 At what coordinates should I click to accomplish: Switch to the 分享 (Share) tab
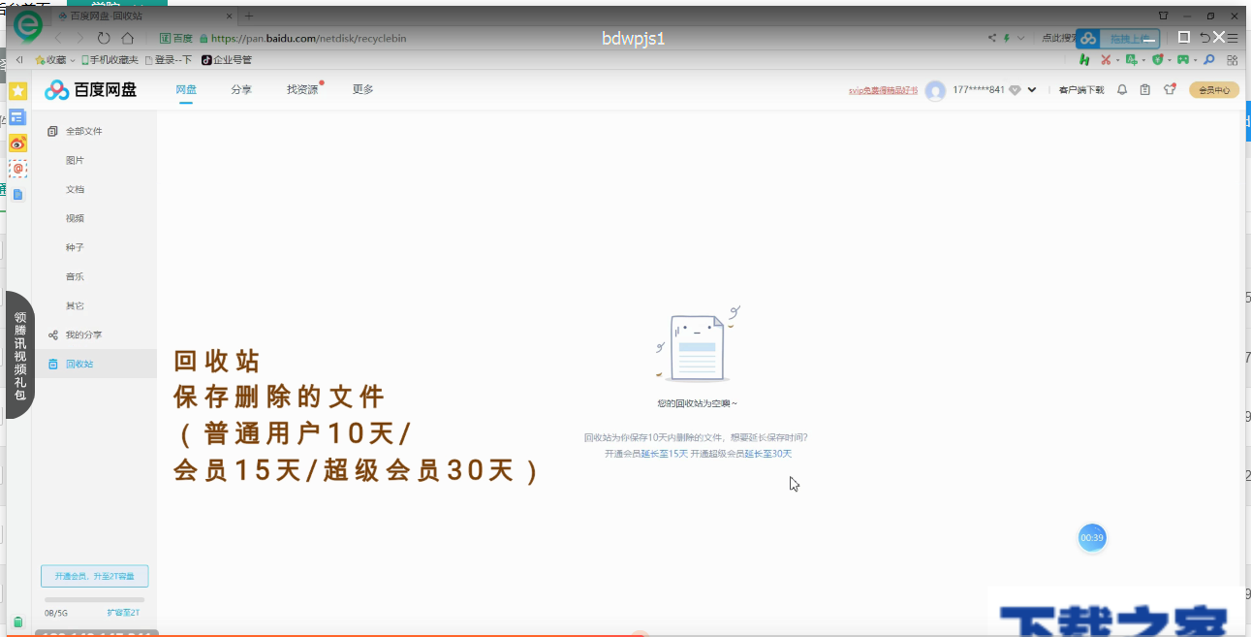[x=241, y=88]
